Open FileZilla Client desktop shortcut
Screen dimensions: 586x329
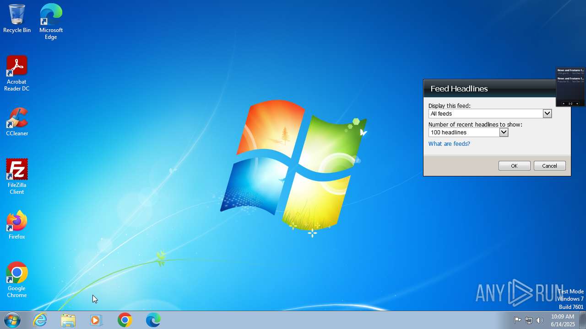click(17, 177)
